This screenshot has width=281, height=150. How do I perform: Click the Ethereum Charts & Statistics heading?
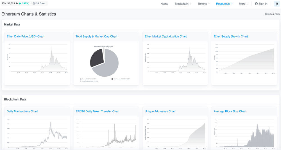[x=29, y=14]
